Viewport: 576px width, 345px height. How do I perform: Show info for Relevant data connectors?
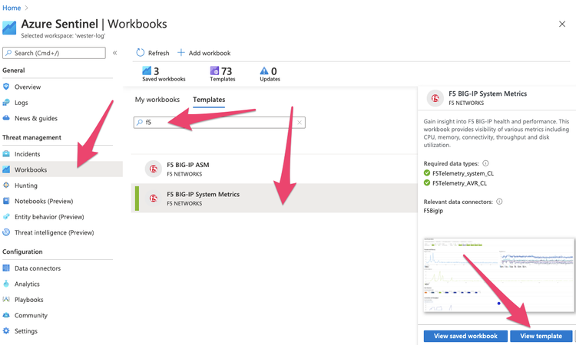tap(500, 202)
